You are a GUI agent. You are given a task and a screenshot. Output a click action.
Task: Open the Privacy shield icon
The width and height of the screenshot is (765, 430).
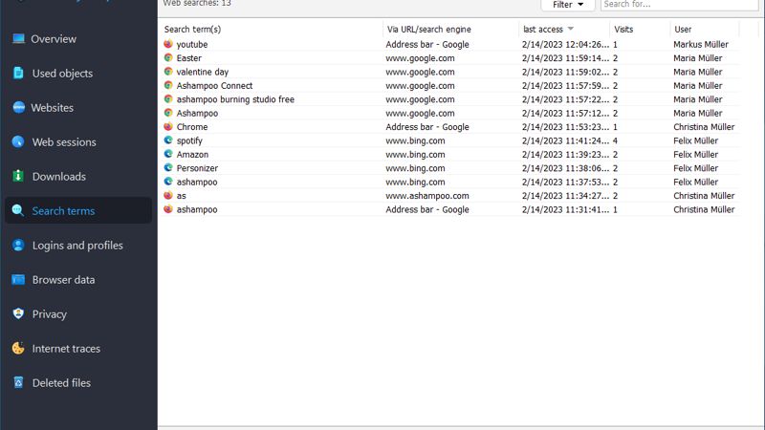point(18,314)
